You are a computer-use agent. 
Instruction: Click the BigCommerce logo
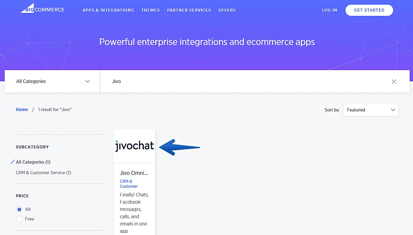tap(42, 10)
